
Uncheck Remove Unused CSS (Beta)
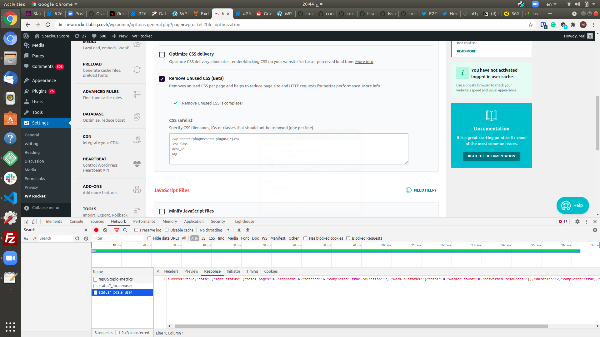pyautogui.click(x=162, y=79)
